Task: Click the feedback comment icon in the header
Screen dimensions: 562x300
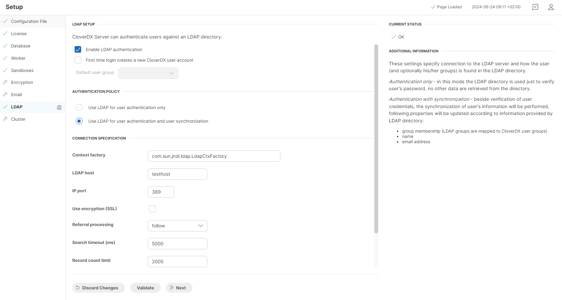Action: pos(535,7)
